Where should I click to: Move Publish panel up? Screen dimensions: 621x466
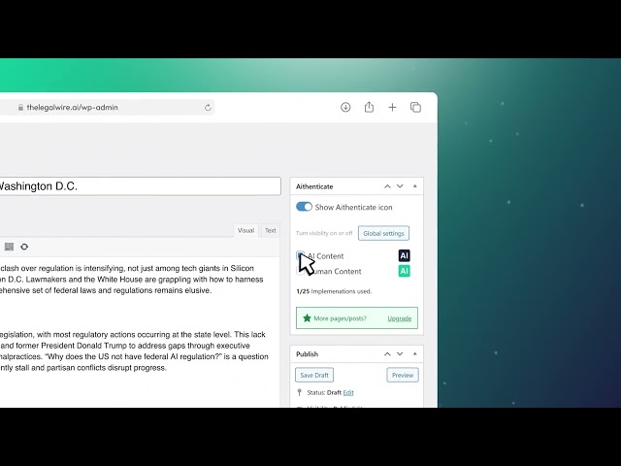pyautogui.click(x=387, y=353)
